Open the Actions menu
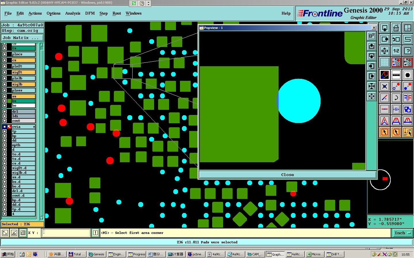The height and width of the screenshot is (258, 414). click(35, 13)
